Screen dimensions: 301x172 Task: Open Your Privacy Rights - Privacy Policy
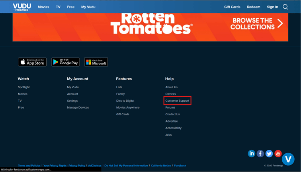[64, 166]
